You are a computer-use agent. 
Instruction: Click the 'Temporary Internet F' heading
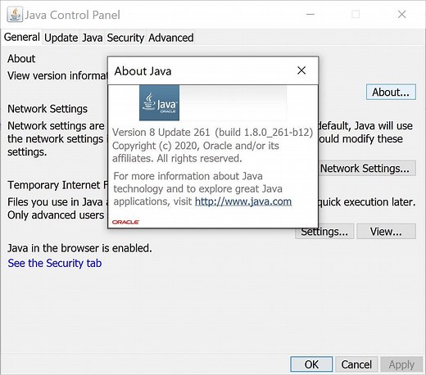(57, 185)
